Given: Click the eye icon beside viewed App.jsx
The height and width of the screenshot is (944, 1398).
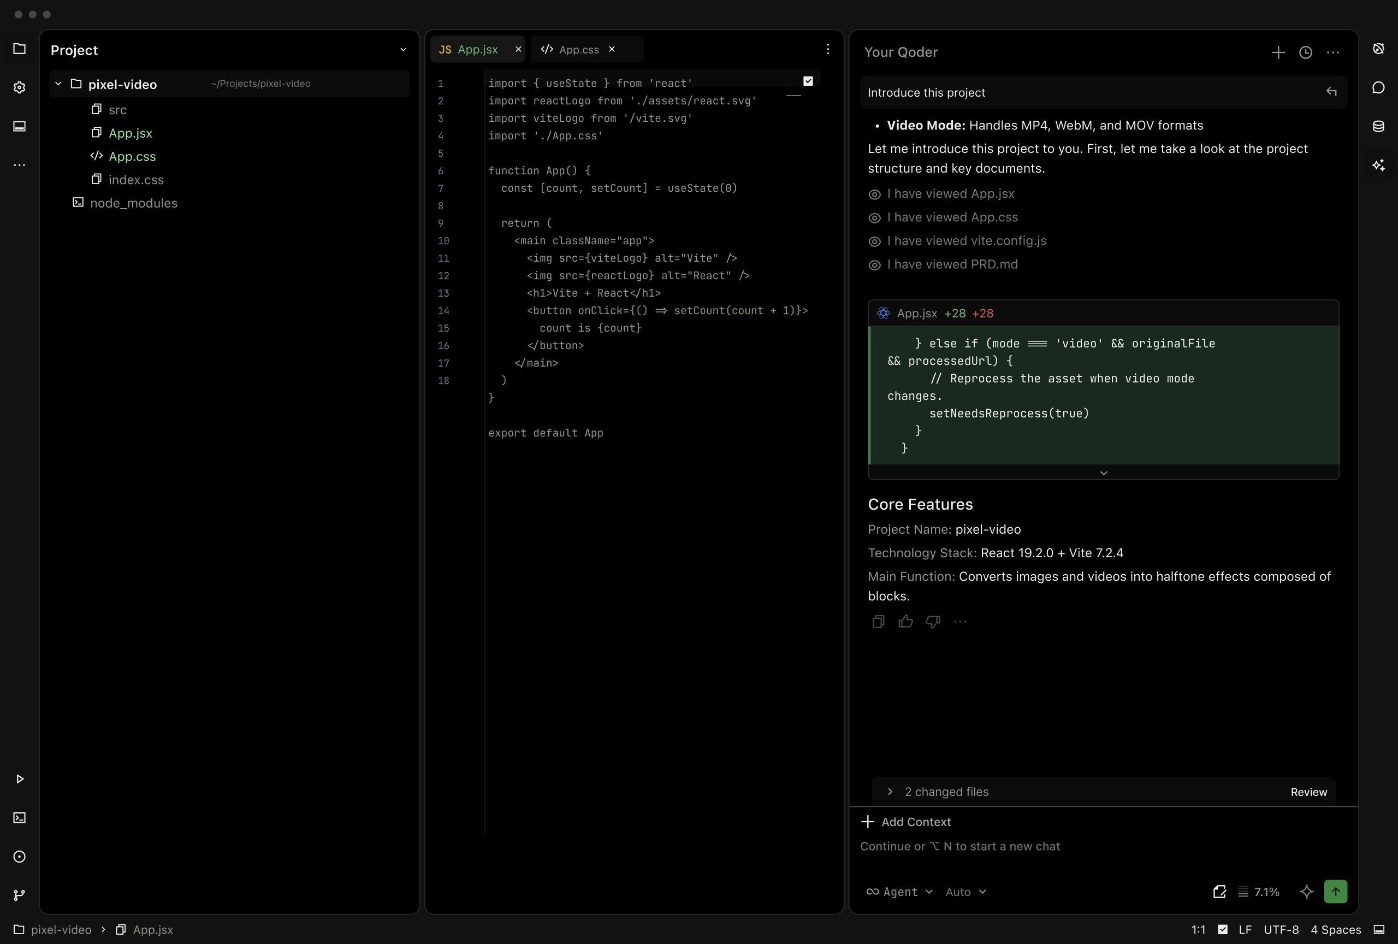Looking at the screenshot, I should [875, 194].
